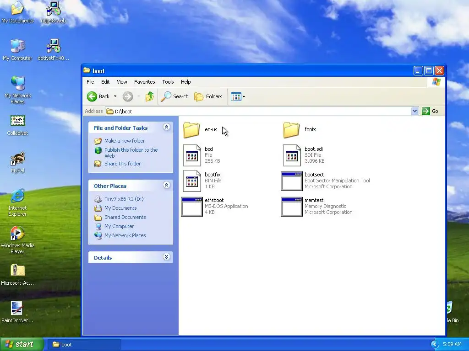
Task: Toggle the Folders pane button
Action: [208, 96]
